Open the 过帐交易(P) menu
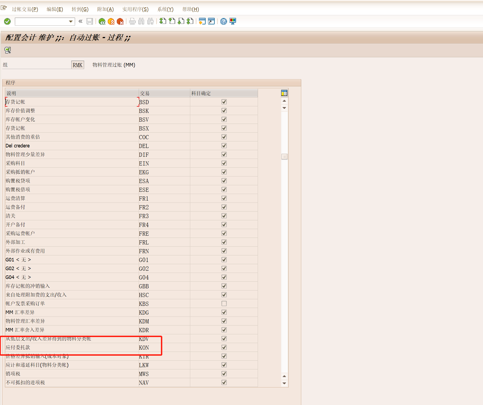Screen dimensions: 483x405 tap(25, 9)
